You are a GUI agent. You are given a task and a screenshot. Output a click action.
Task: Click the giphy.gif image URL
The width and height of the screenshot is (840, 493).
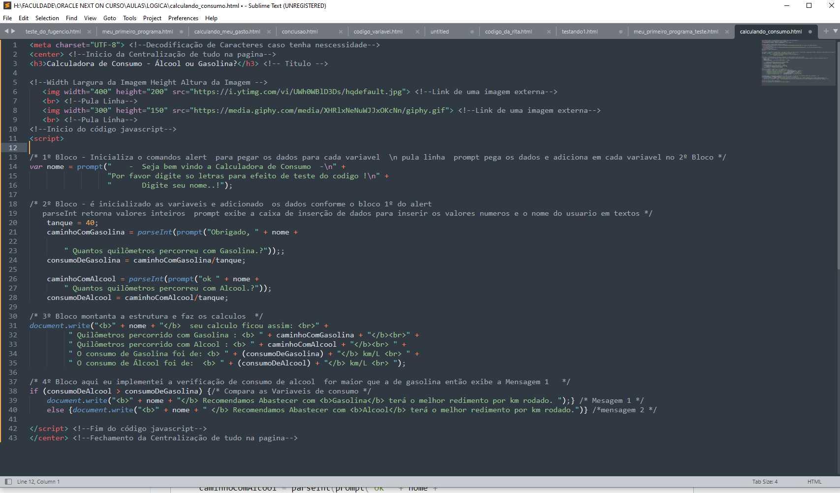tap(320, 110)
